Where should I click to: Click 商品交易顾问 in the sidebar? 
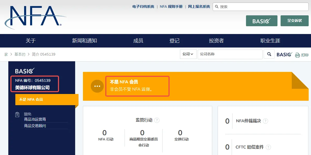click(35, 126)
